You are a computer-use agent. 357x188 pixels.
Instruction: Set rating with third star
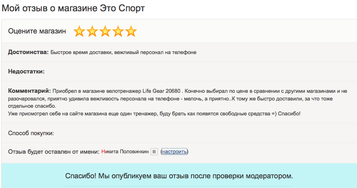pyautogui.click(x=105, y=31)
